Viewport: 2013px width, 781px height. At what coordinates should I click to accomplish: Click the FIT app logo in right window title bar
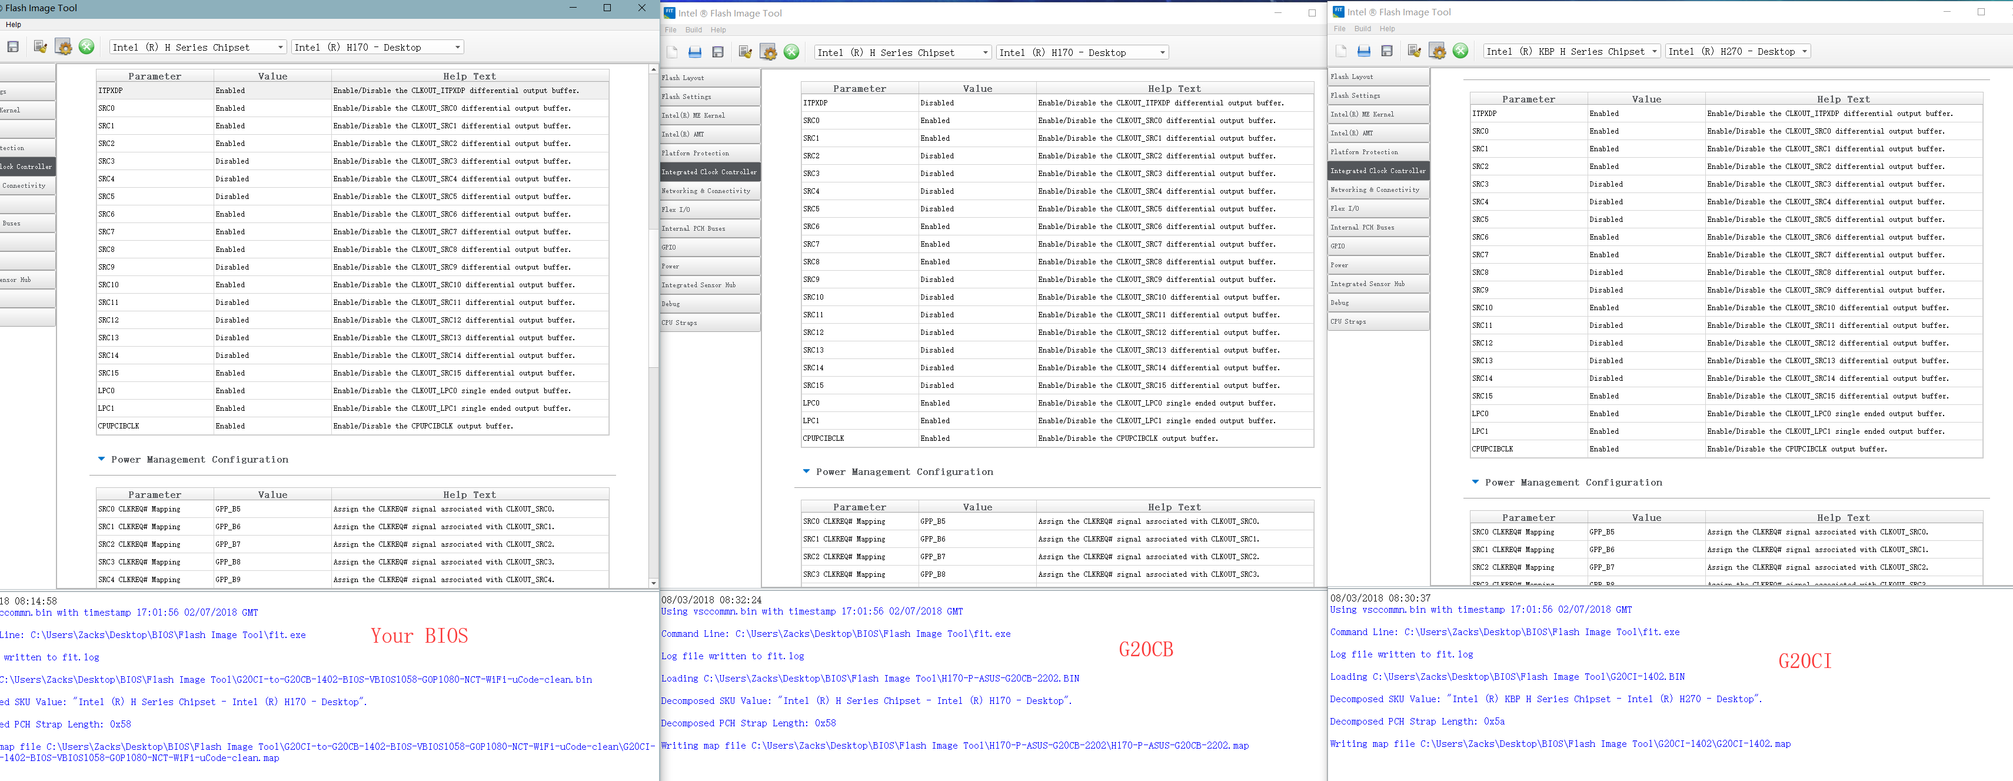pyautogui.click(x=1339, y=12)
